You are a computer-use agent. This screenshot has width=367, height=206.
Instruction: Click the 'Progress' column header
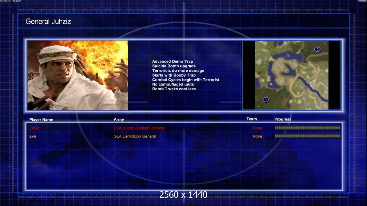pyautogui.click(x=283, y=119)
